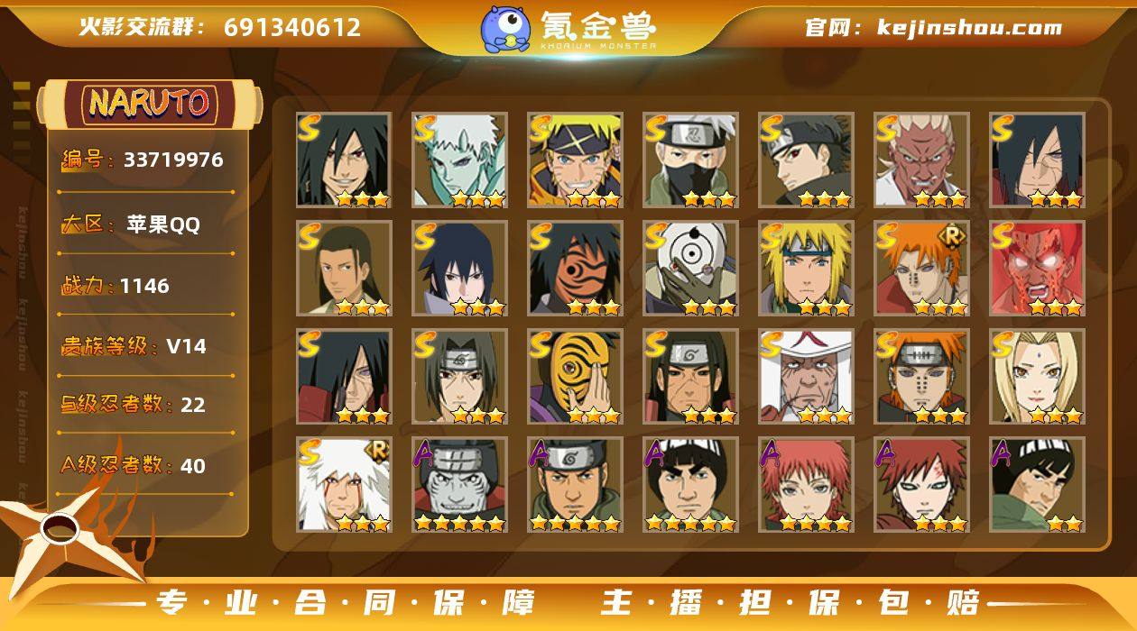Pick the orange-masked Tobi card with yellow swirl

(x=575, y=376)
